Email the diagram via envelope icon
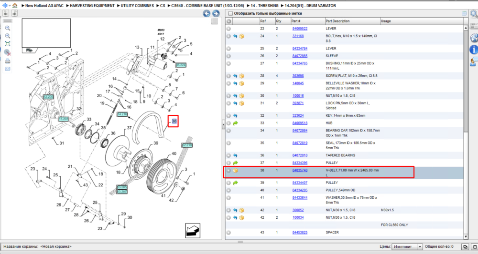The width and height of the screenshot is (478, 254). pos(8,69)
